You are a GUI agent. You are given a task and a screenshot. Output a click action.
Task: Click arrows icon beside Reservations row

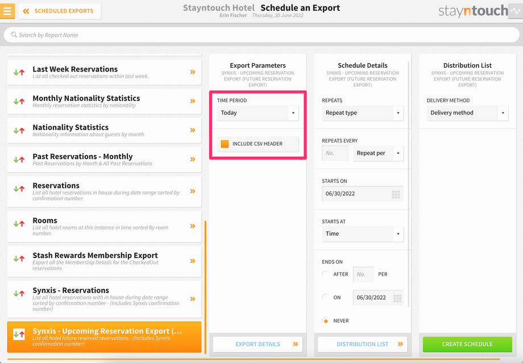[x=19, y=189]
